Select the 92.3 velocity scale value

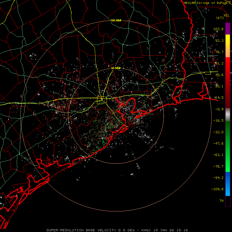coord(219,40)
